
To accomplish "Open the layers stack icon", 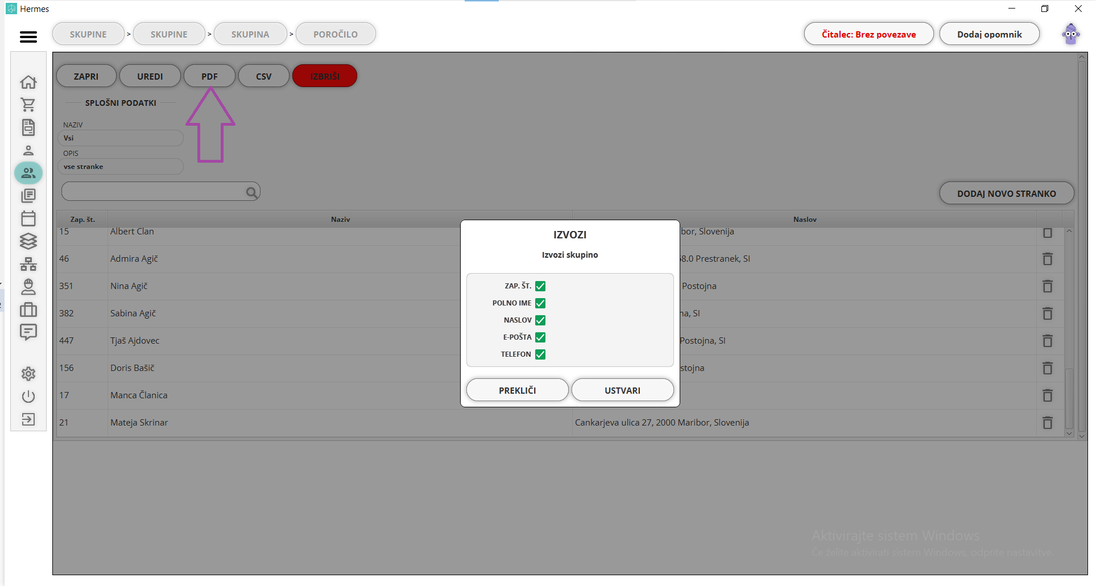I will click(x=28, y=241).
